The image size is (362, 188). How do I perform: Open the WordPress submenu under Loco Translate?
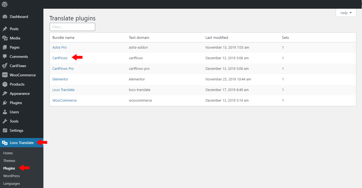tap(12, 176)
